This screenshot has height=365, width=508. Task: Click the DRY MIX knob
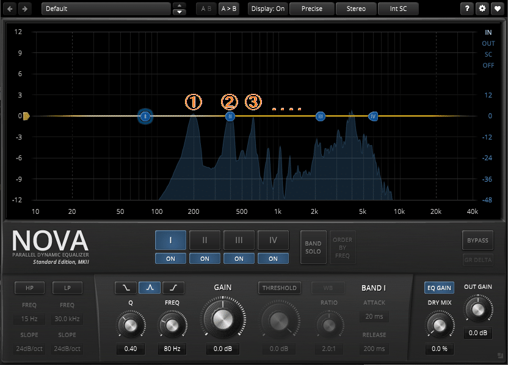(440, 325)
